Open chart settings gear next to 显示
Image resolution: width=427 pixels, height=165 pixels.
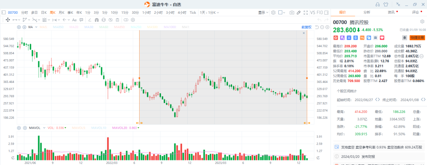tap(273, 13)
